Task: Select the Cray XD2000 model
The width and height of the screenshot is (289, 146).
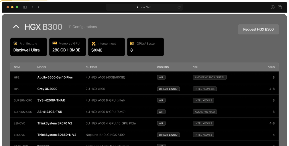Action: click(47, 89)
